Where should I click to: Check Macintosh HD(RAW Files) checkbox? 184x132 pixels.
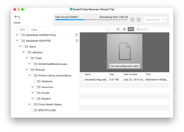pos(20,35)
